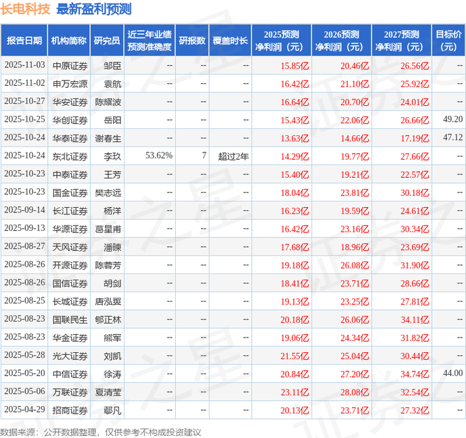
Task: Click the 华源证券 institution cell
Action: [70, 229]
